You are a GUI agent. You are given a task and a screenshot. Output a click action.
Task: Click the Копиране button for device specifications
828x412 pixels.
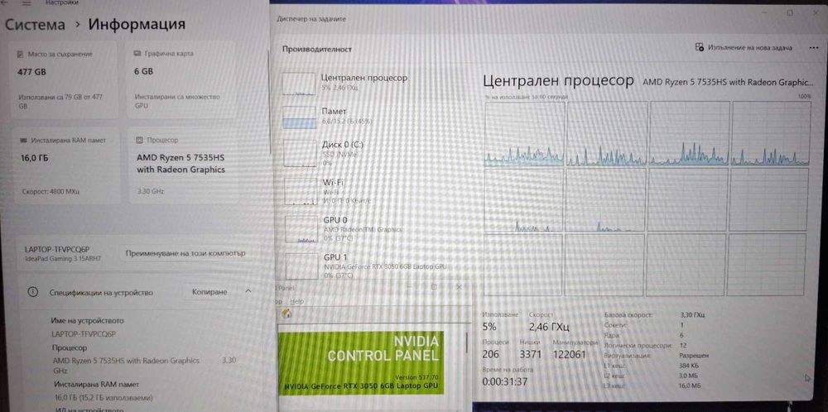point(209,292)
